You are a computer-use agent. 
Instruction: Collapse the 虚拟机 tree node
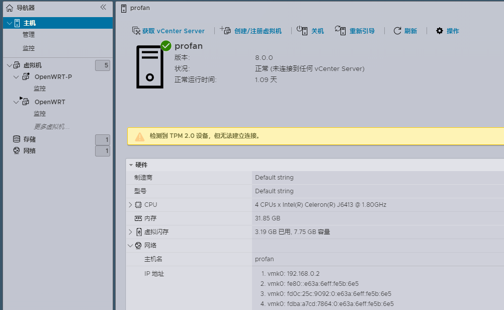pos(10,65)
